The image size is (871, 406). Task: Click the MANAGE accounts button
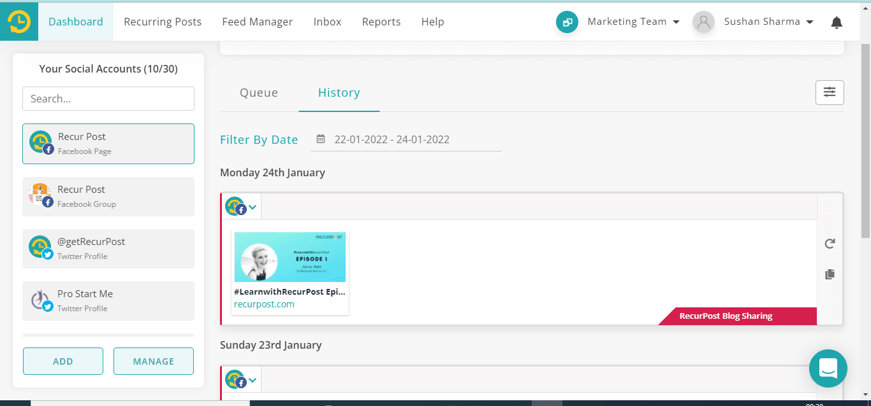click(154, 361)
